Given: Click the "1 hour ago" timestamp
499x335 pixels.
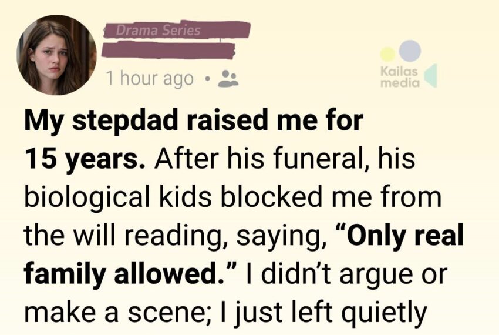Looking at the screenshot, I should coord(149,79).
